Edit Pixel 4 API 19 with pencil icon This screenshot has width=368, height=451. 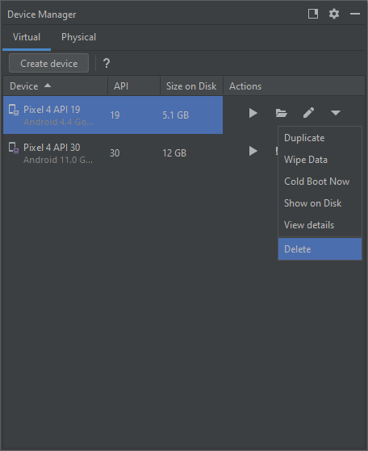coord(308,113)
